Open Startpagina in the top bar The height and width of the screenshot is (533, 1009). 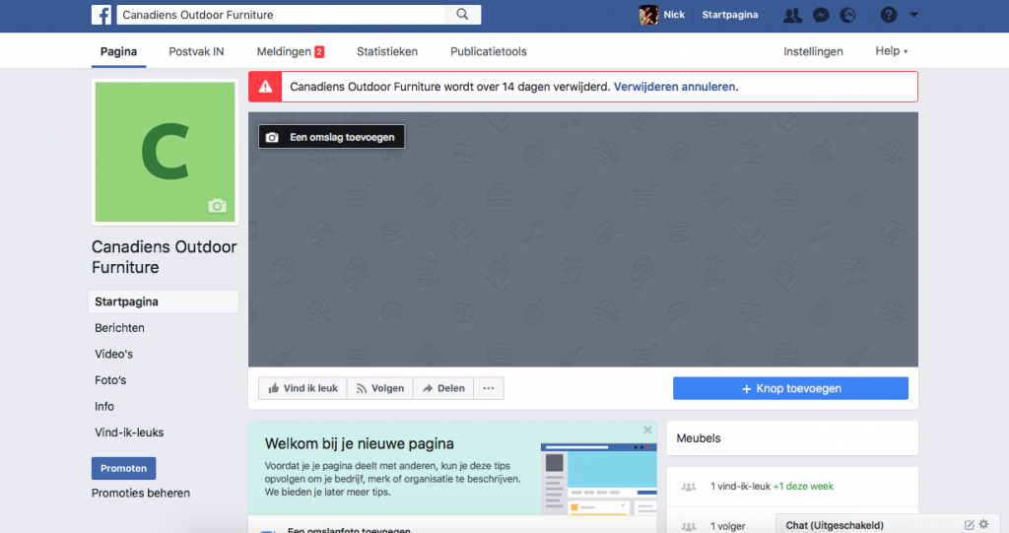pos(730,15)
